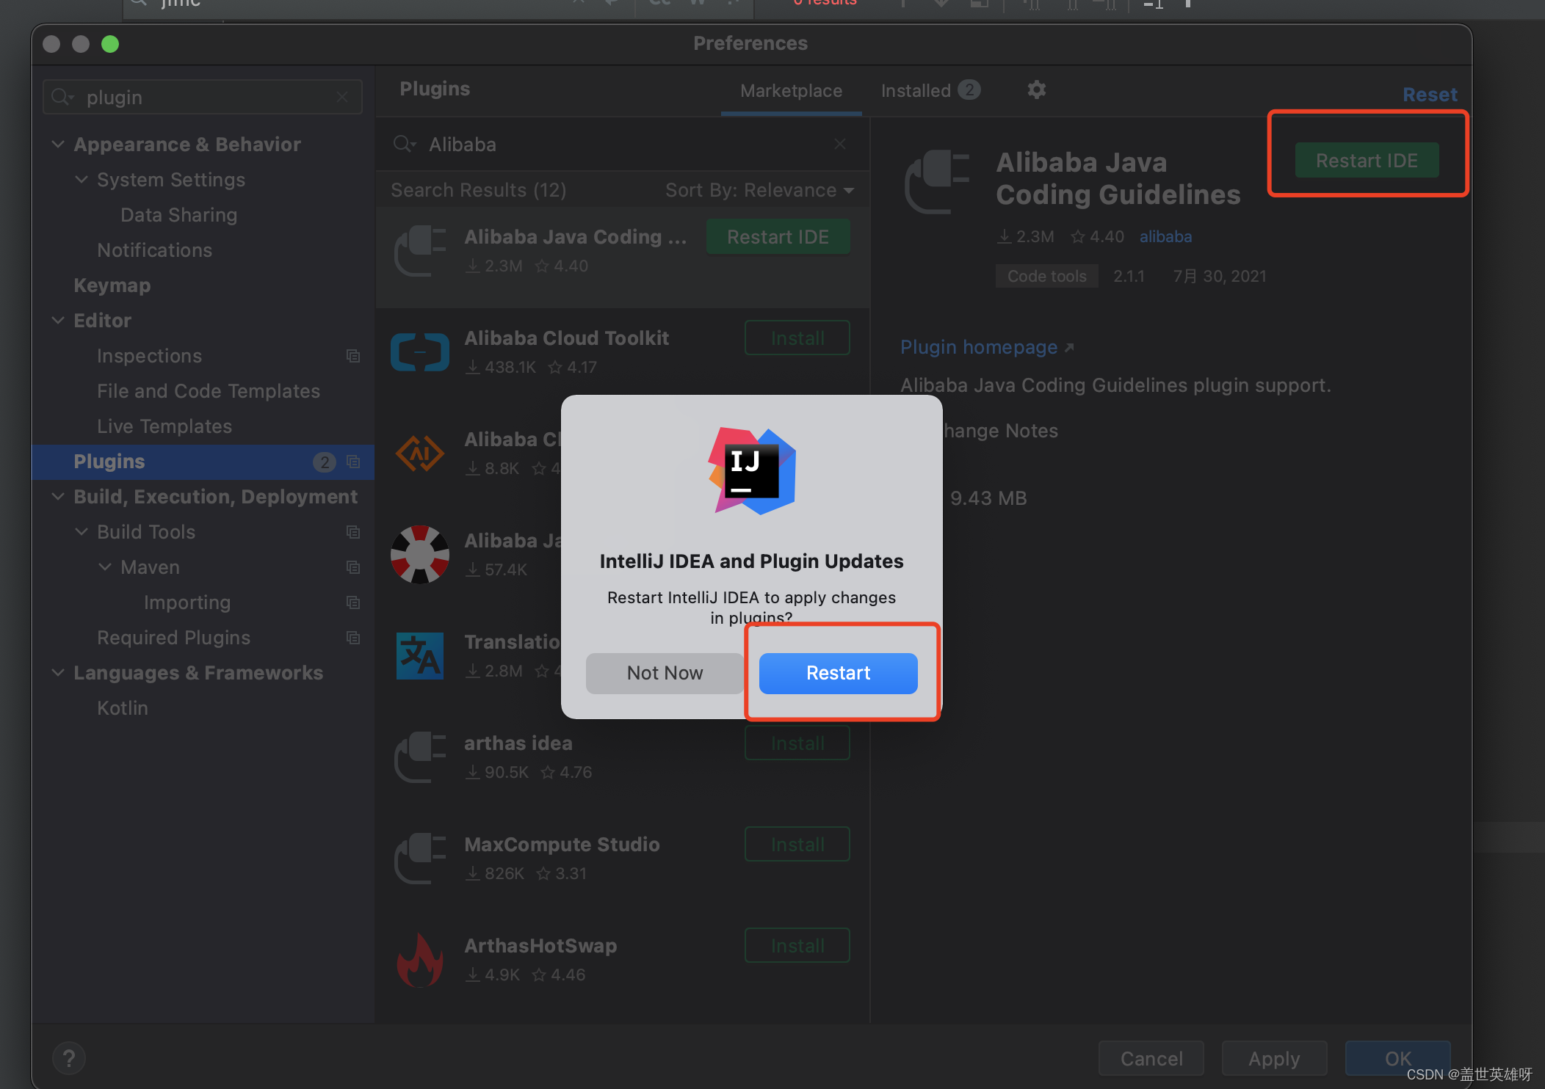
Task: Click the Not Now button in restart dialog
Action: [x=664, y=673]
